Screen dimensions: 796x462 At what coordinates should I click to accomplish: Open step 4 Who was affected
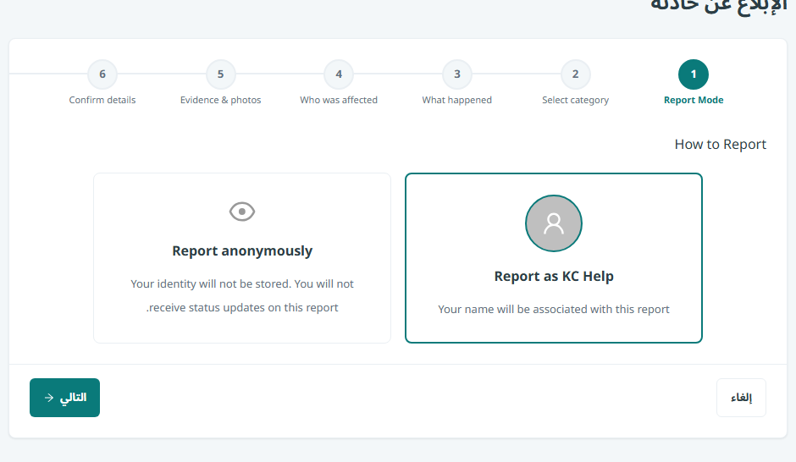click(x=339, y=74)
